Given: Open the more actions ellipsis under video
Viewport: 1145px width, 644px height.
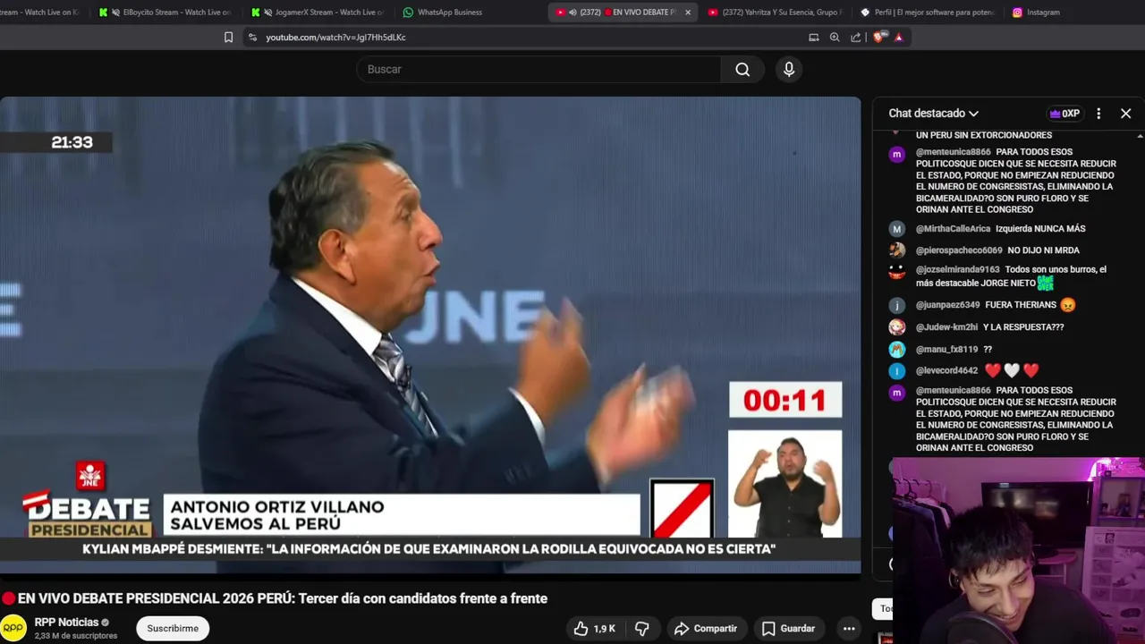Looking at the screenshot, I should pyautogui.click(x=849, y=629).
